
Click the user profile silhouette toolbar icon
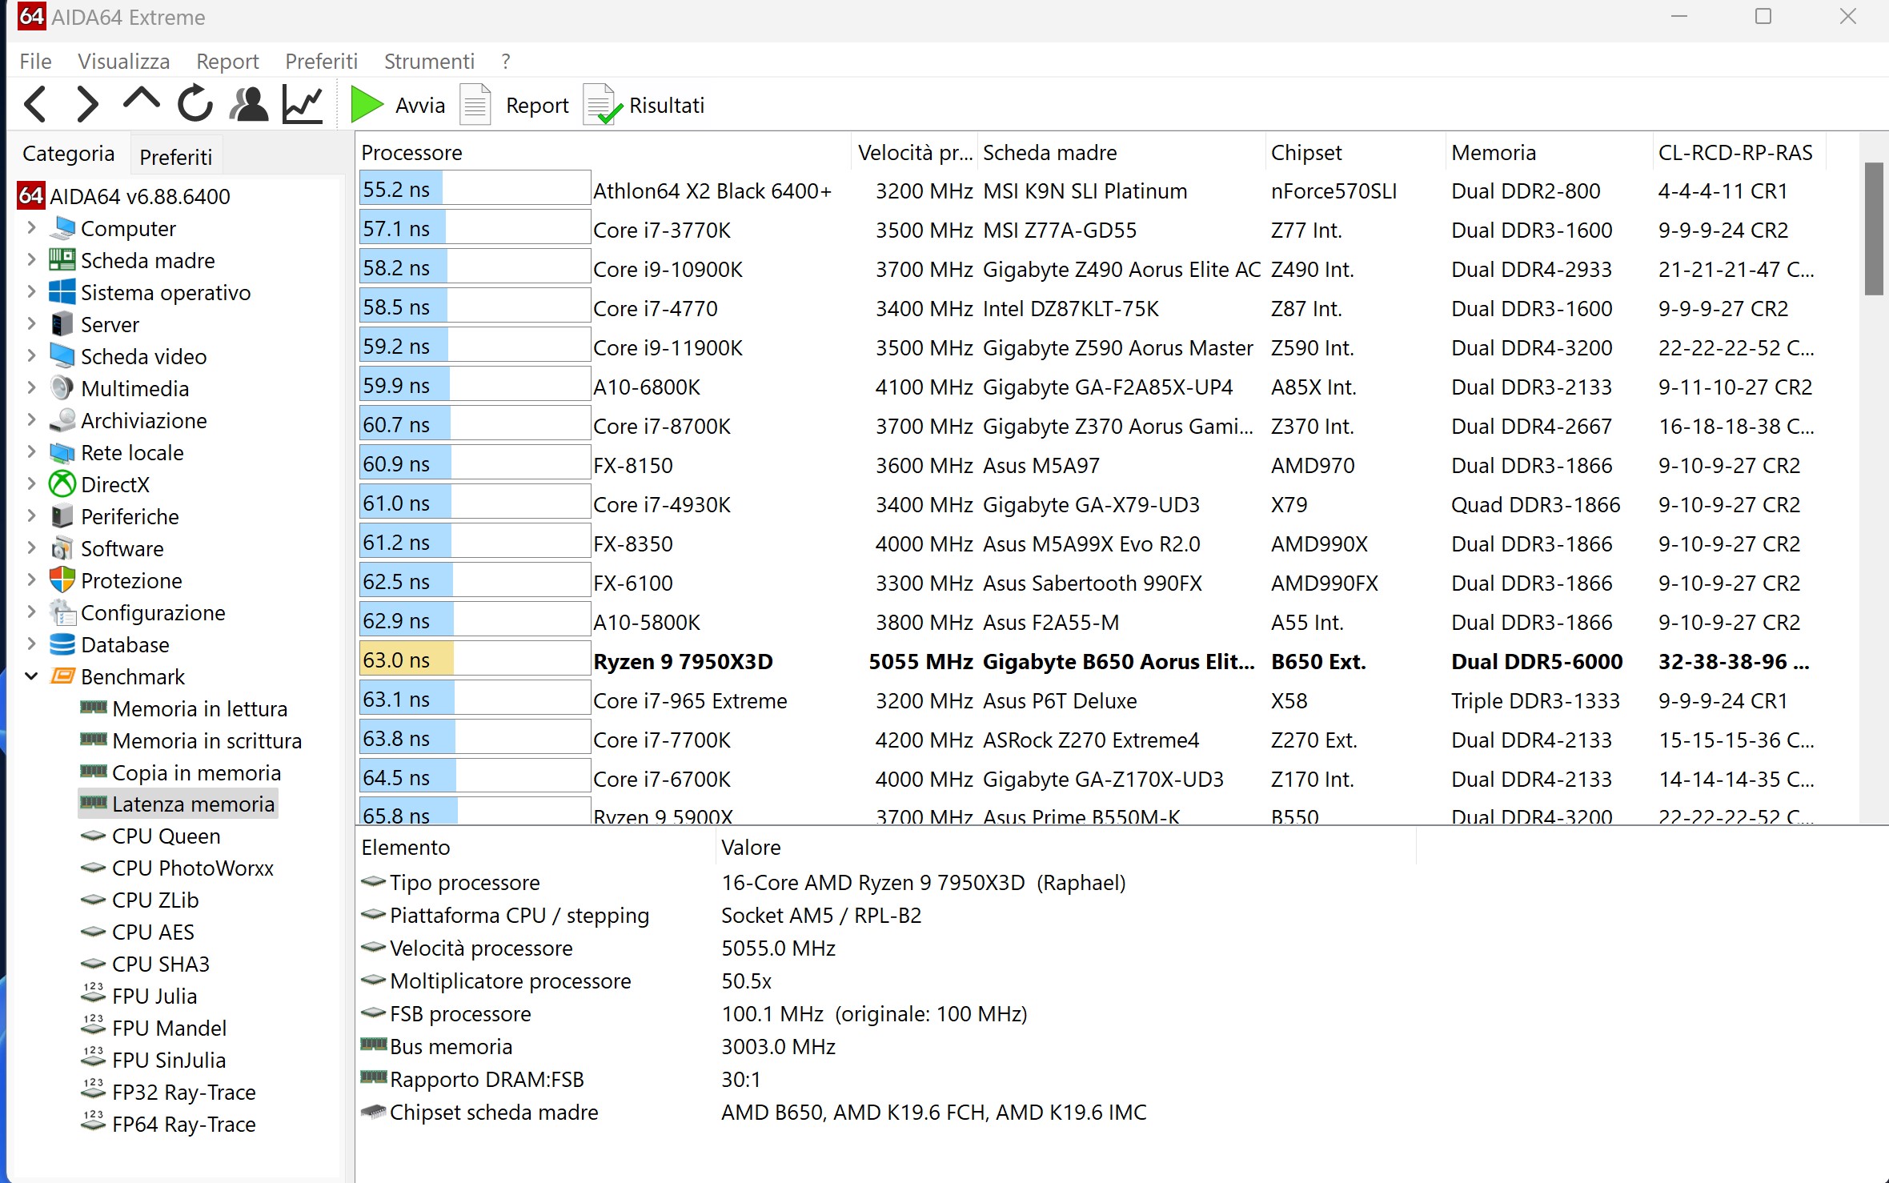pyautogui.click(x=249, y=105)
